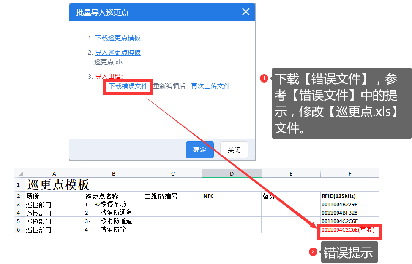
Task: Select row 4 header in spreadsheet
Action: pyautogui.click(x=19, y=213)
